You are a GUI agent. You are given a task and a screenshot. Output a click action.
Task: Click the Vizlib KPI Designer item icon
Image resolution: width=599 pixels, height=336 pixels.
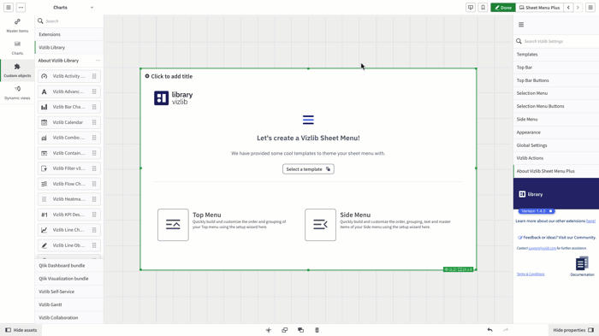[x=44, y=215]
